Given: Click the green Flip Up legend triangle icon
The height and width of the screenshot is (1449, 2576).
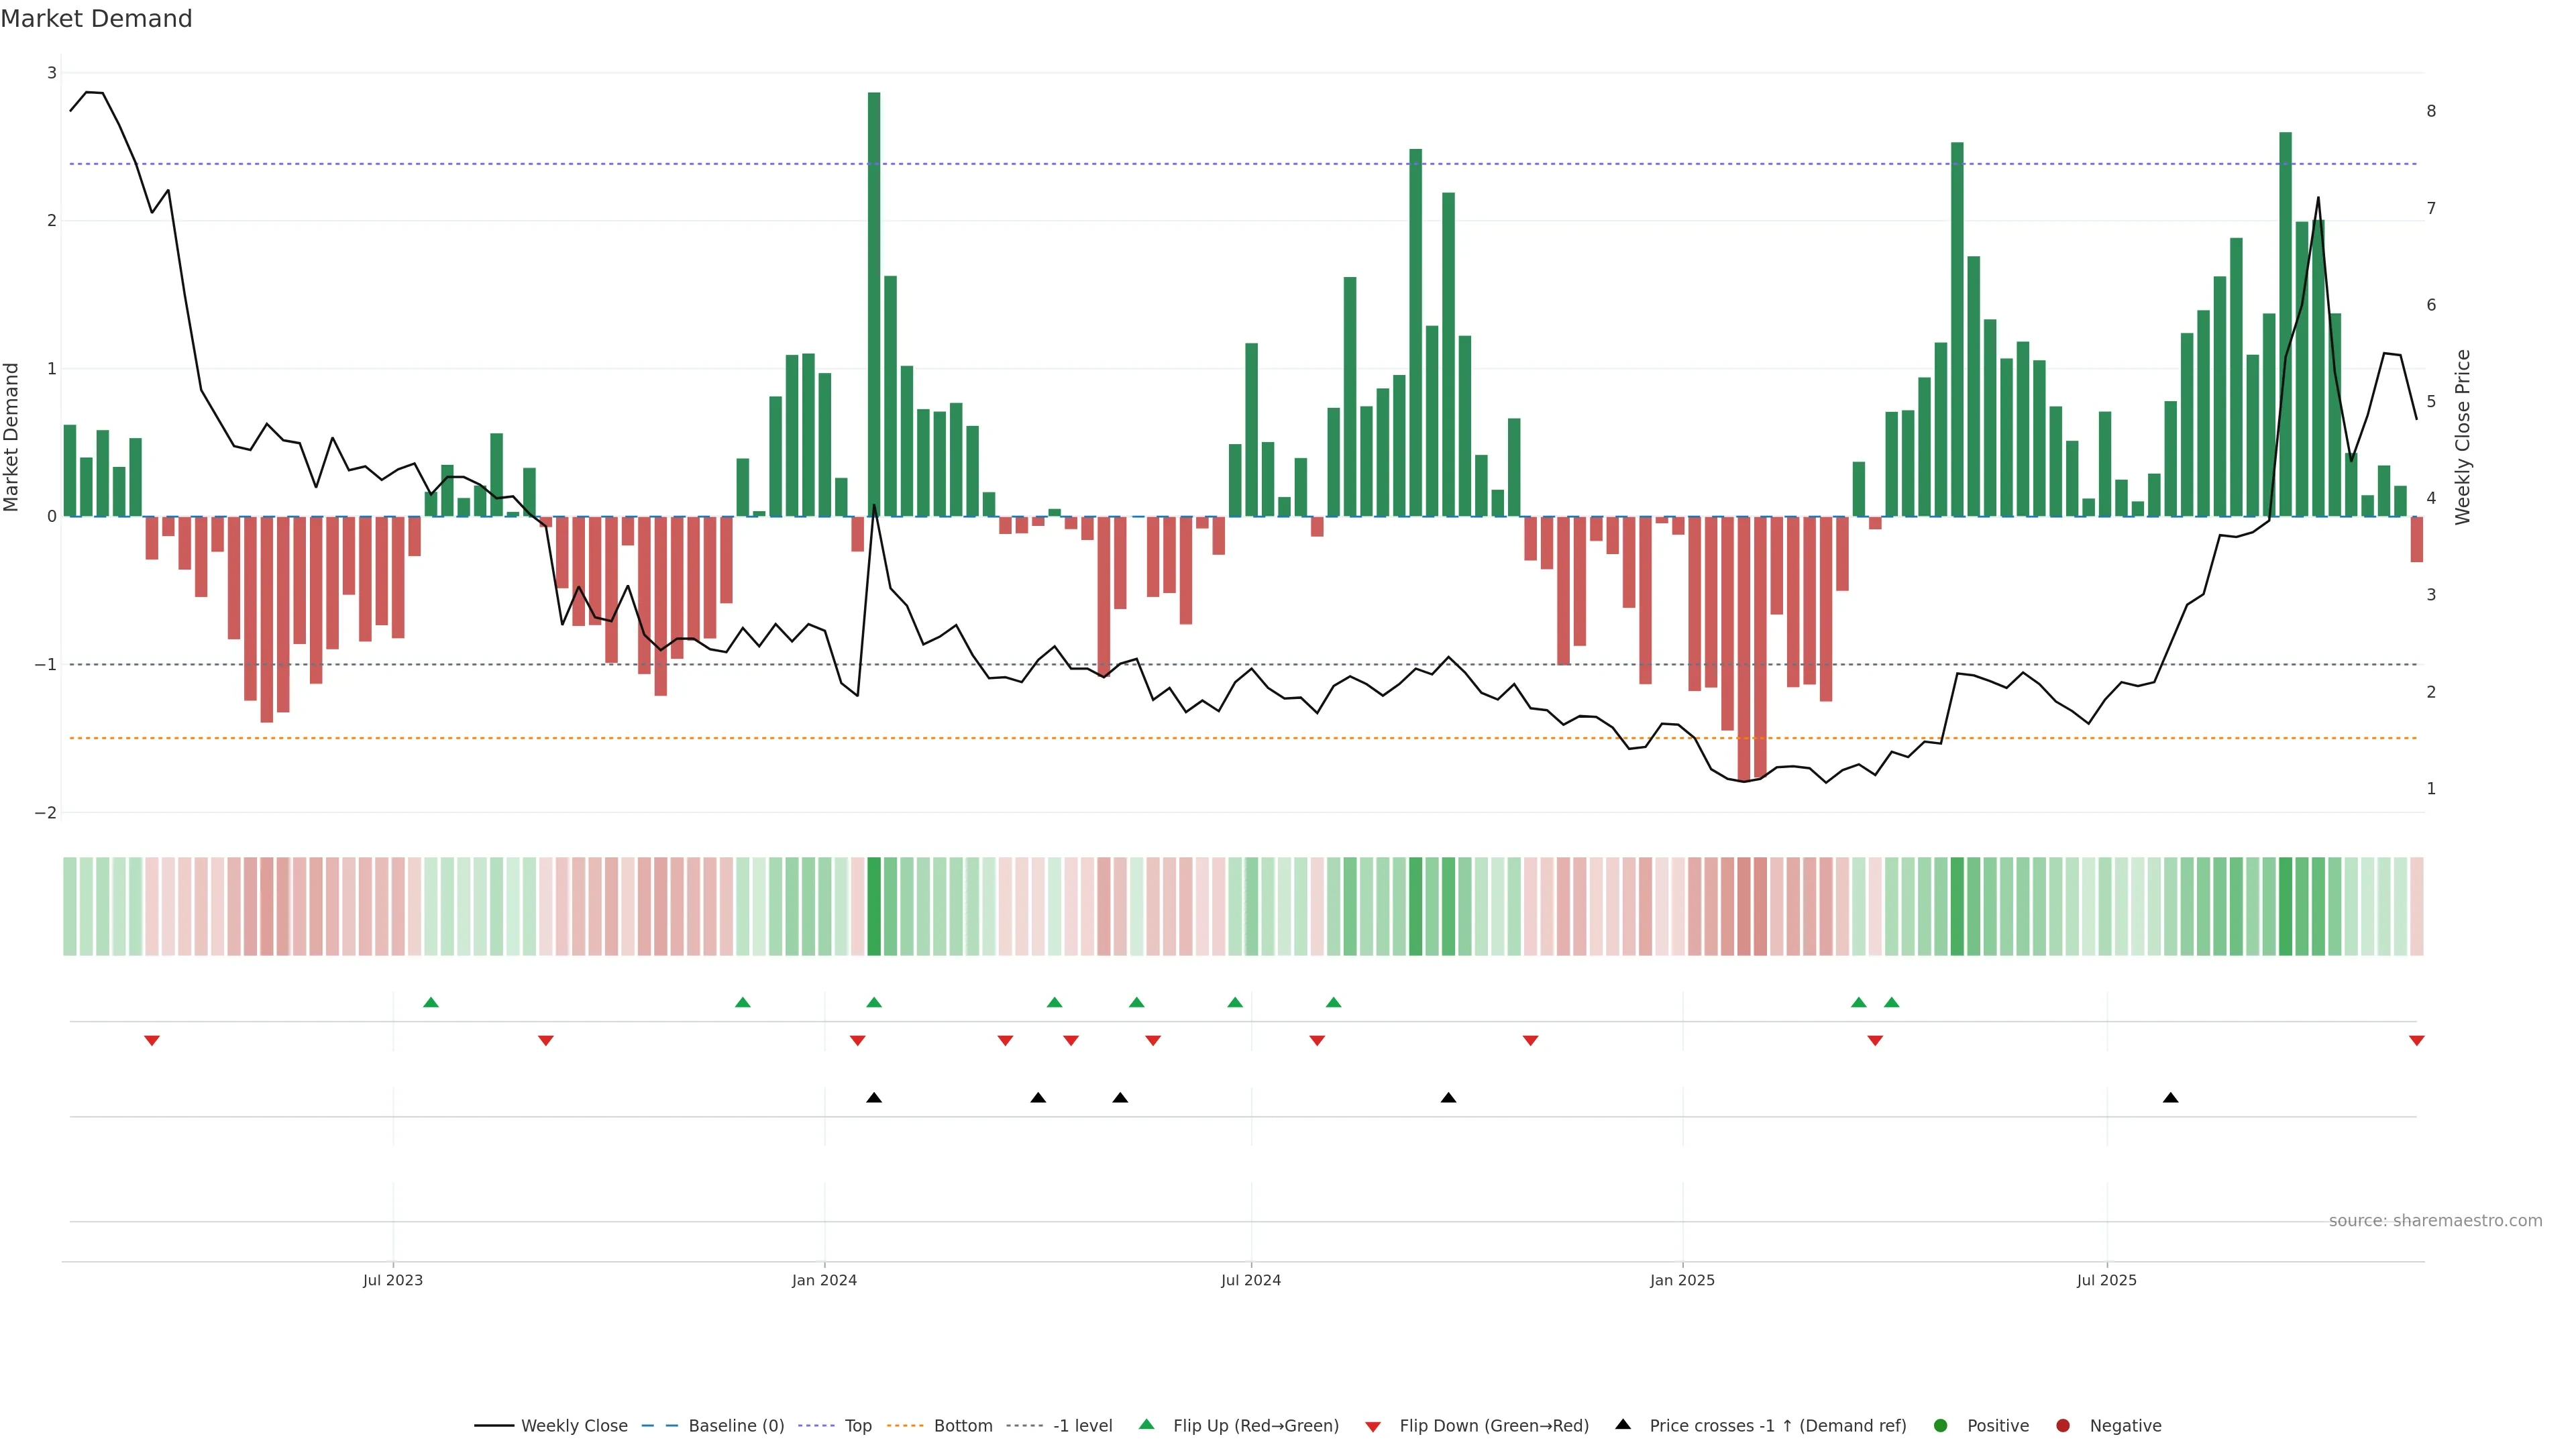Looking at the screenshot, I should tap(1147, 1424).
